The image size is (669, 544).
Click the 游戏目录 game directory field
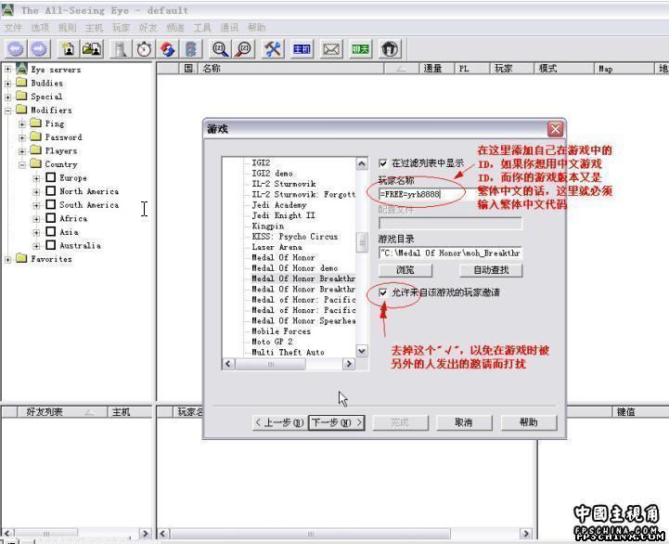(450, 253)
